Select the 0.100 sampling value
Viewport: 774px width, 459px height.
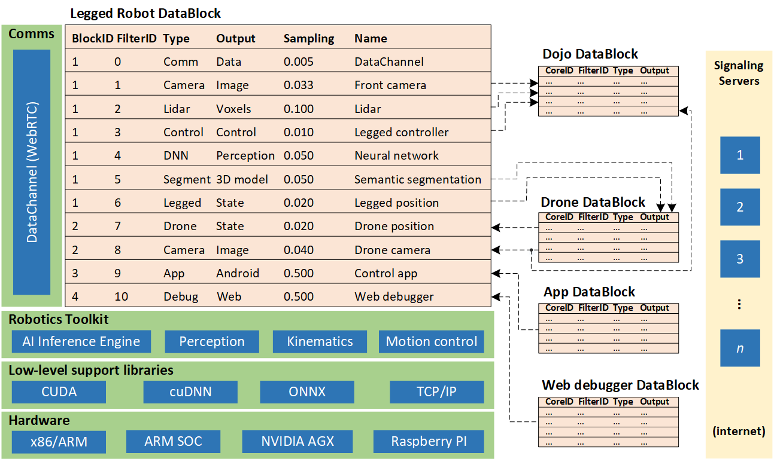pos(298,109)
